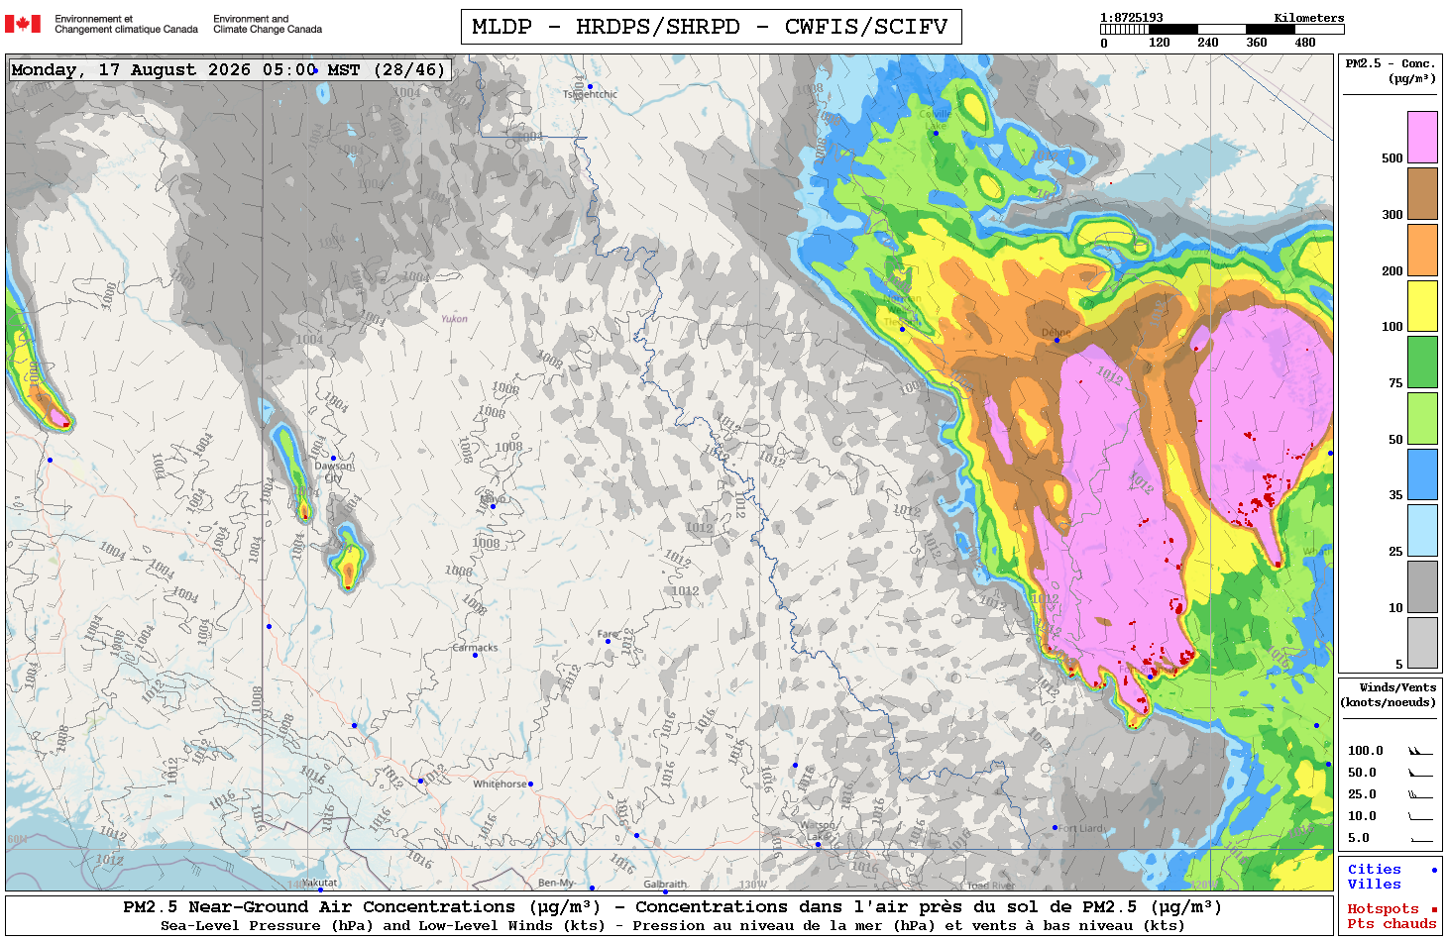The height and width of the screenshot is (941, 1447).
Task: Click the blue city dot at Watson Lake
Action: pyautogui.click(x=818, y=844)
